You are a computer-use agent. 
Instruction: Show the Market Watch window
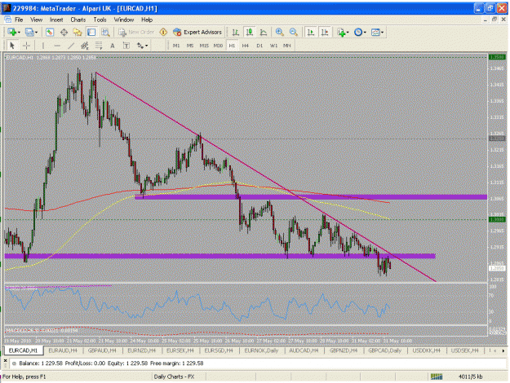tap(50, 32)
